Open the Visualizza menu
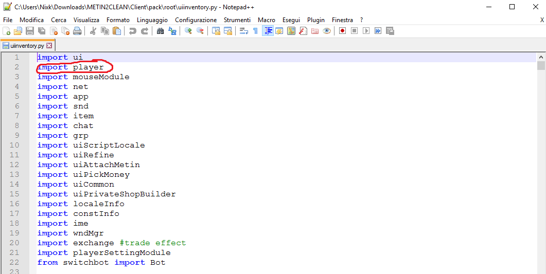 pos(86,20)
